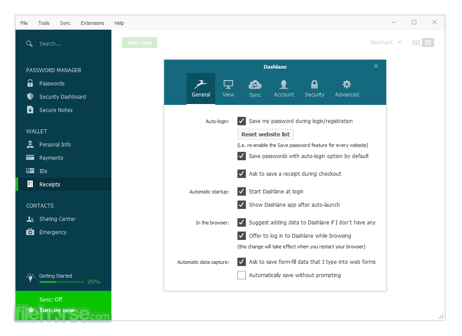Open the Emergency label in sidebar
The width and height of the screenshot is (462, 336).
click(x=53, y=232)
